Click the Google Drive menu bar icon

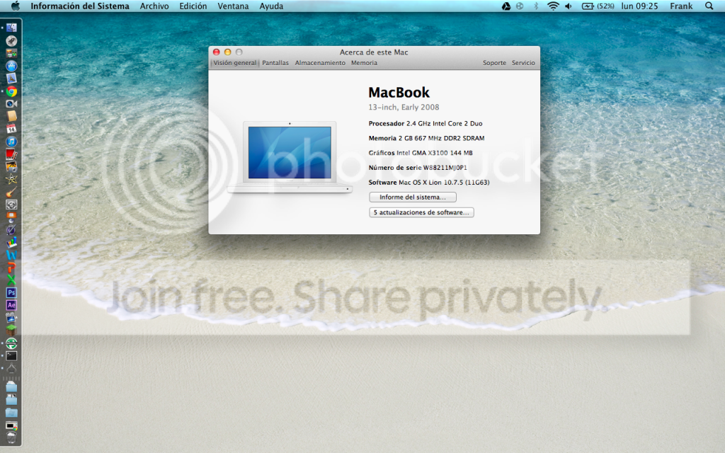point(506,6)
